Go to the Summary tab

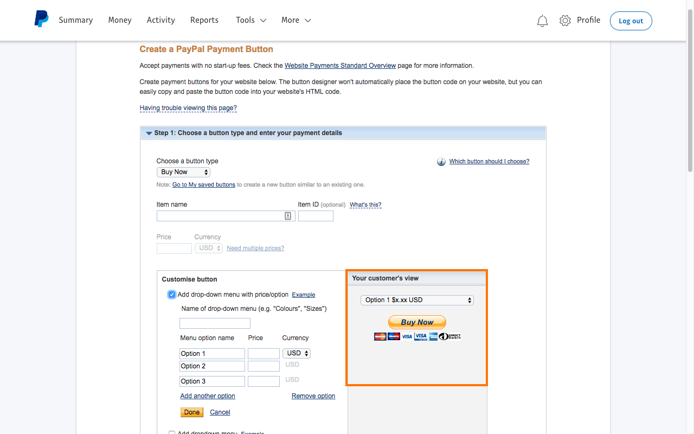point(76,20)
